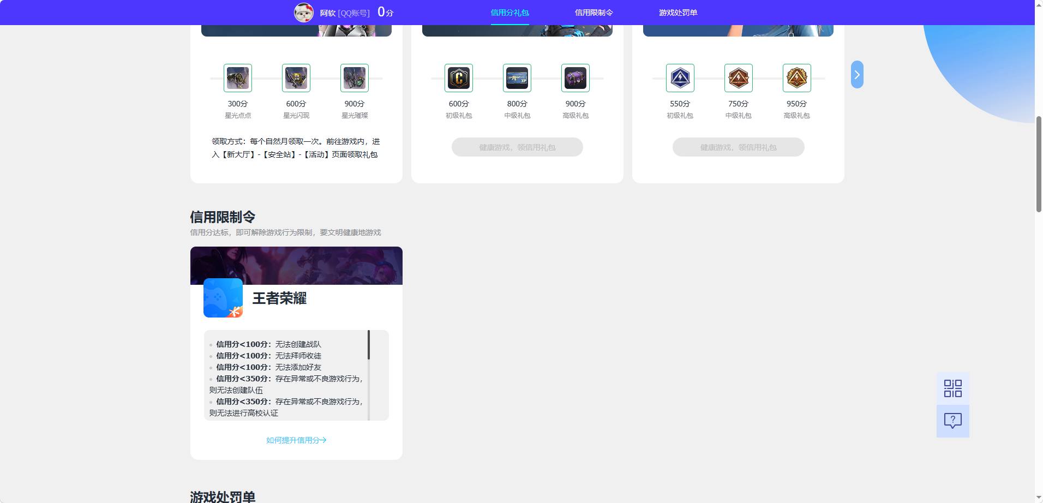This screenshot has height=503, width=1043.
Task: Select the 无法添加好友 restriction line
Action: 268,367
